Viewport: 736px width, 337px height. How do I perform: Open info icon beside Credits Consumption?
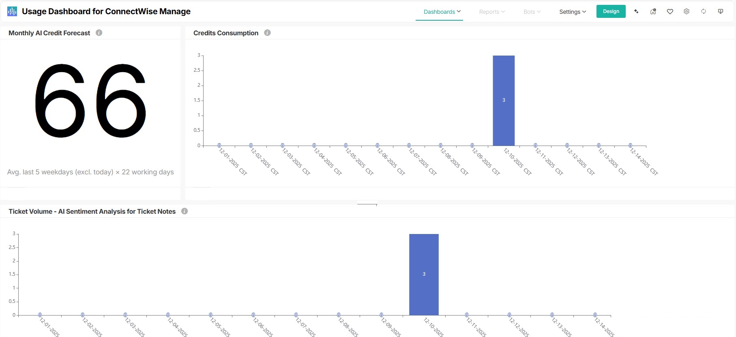pyautogui.click(x=267, y=33)
